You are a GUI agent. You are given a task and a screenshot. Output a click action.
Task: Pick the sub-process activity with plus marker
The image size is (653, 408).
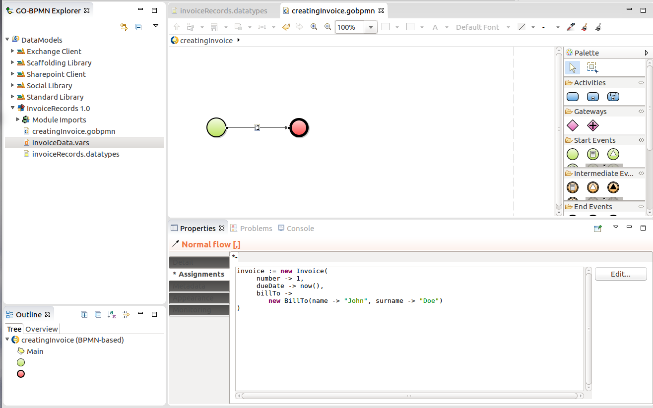pyautogui.click(x=593, y=97)
